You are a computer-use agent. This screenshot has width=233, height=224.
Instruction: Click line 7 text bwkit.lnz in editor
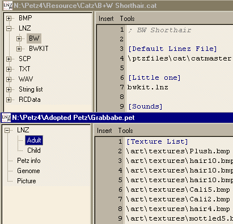coord(148,87)
